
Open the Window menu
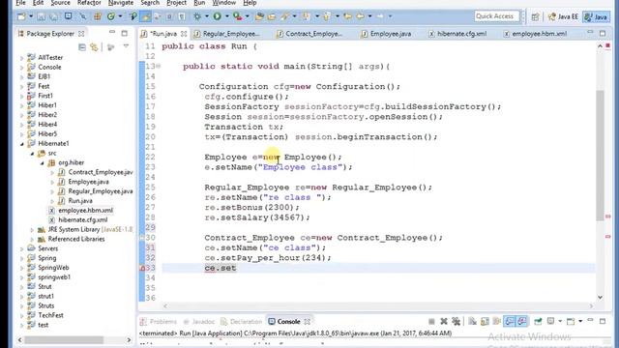pyautogui.click(x=224, y=3)
